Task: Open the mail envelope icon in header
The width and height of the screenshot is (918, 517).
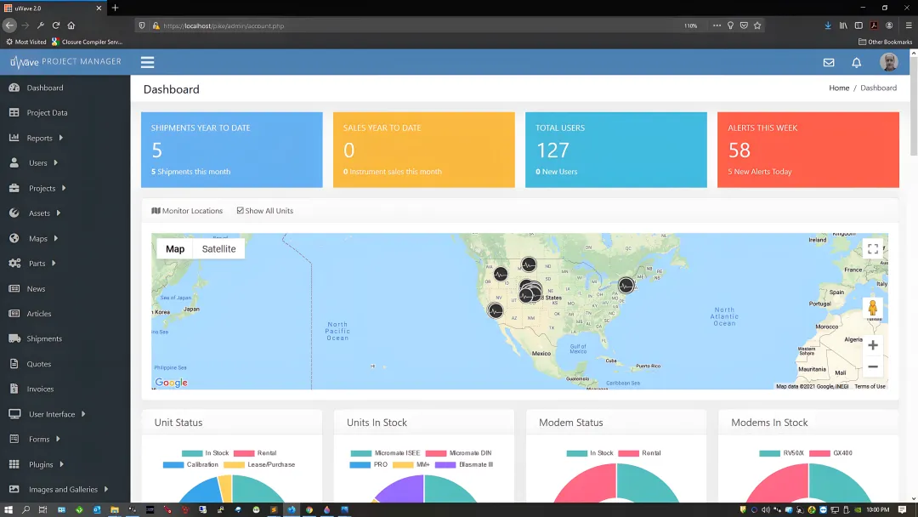Action: 829,62
